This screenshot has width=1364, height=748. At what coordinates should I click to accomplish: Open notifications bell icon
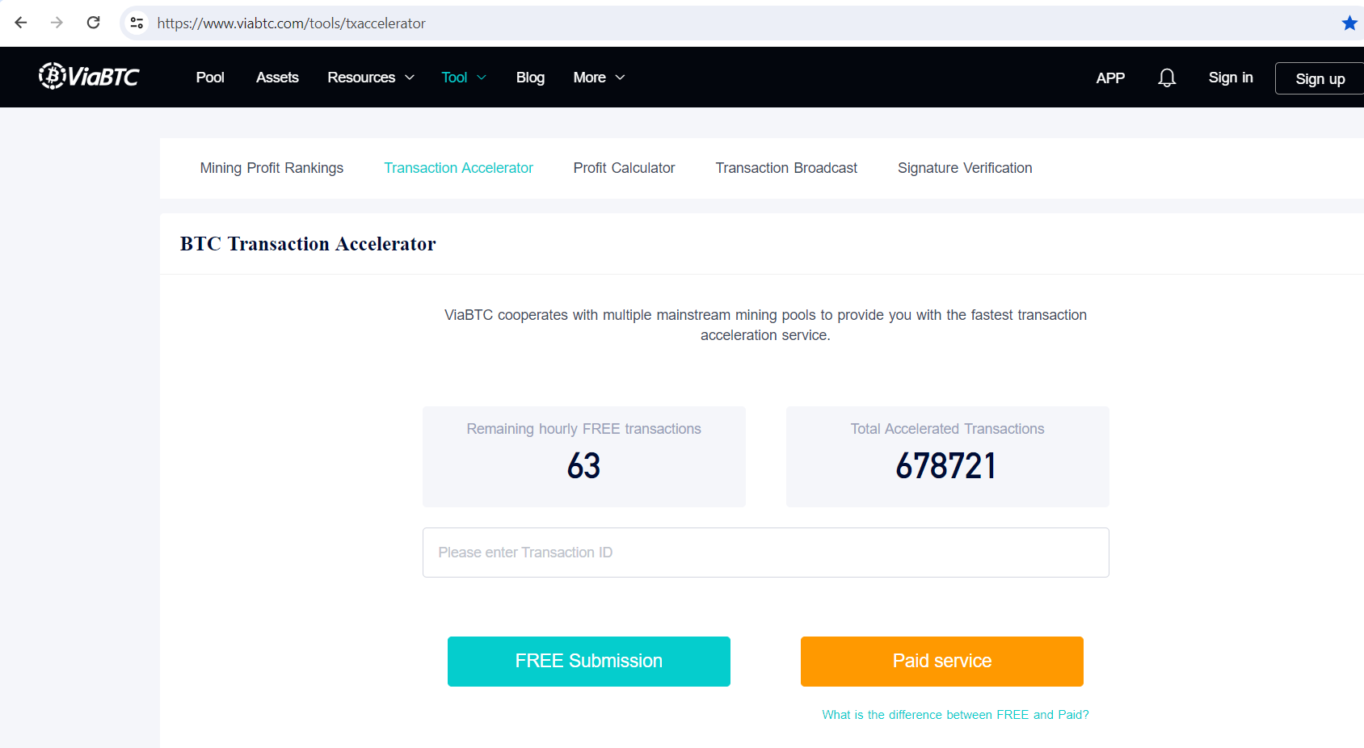coord(1167,78)
